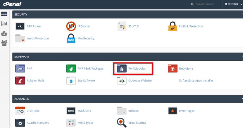Open the Cron Jobs calendar icon

[20, 110]
